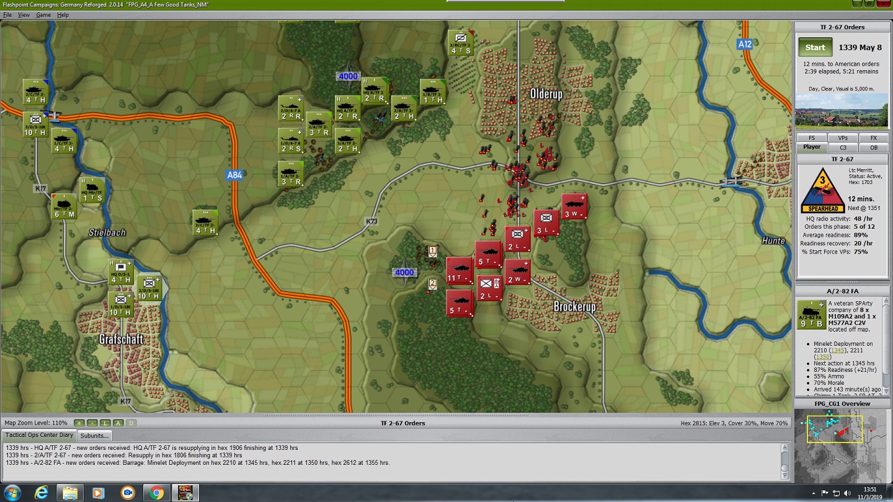Switch to the FS tab
The image size is (893, 502).
[812, 138]
